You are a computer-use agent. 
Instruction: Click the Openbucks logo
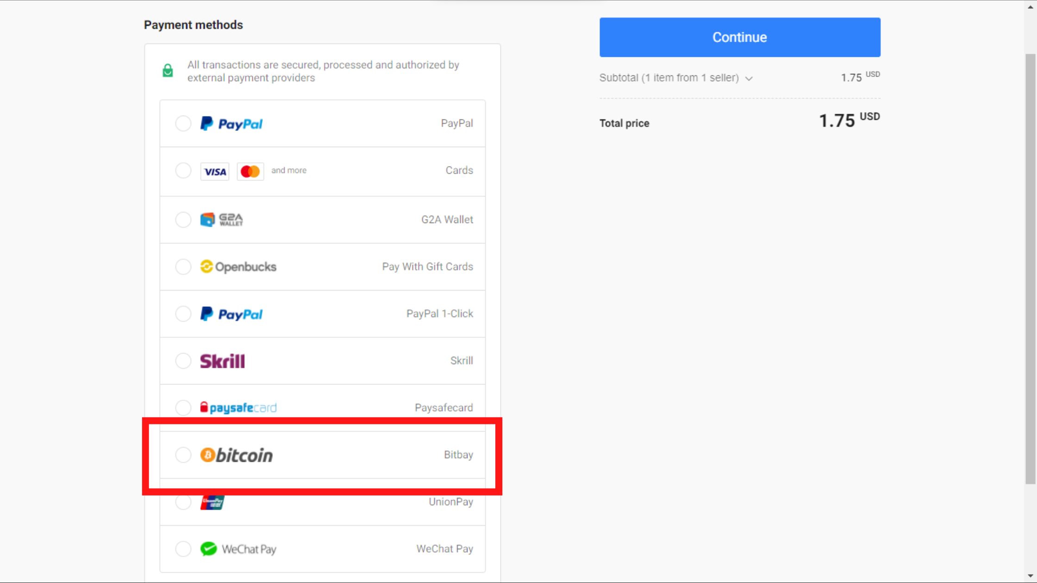coord(238,267)
